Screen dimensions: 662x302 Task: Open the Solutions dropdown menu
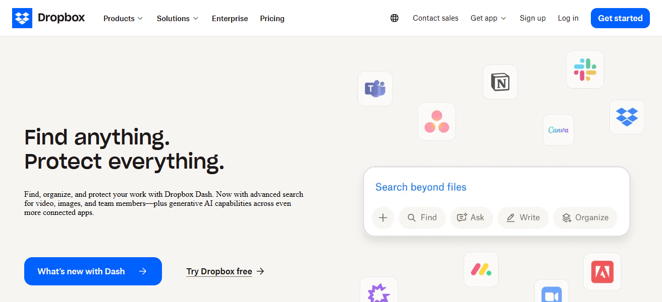point(177,18)
